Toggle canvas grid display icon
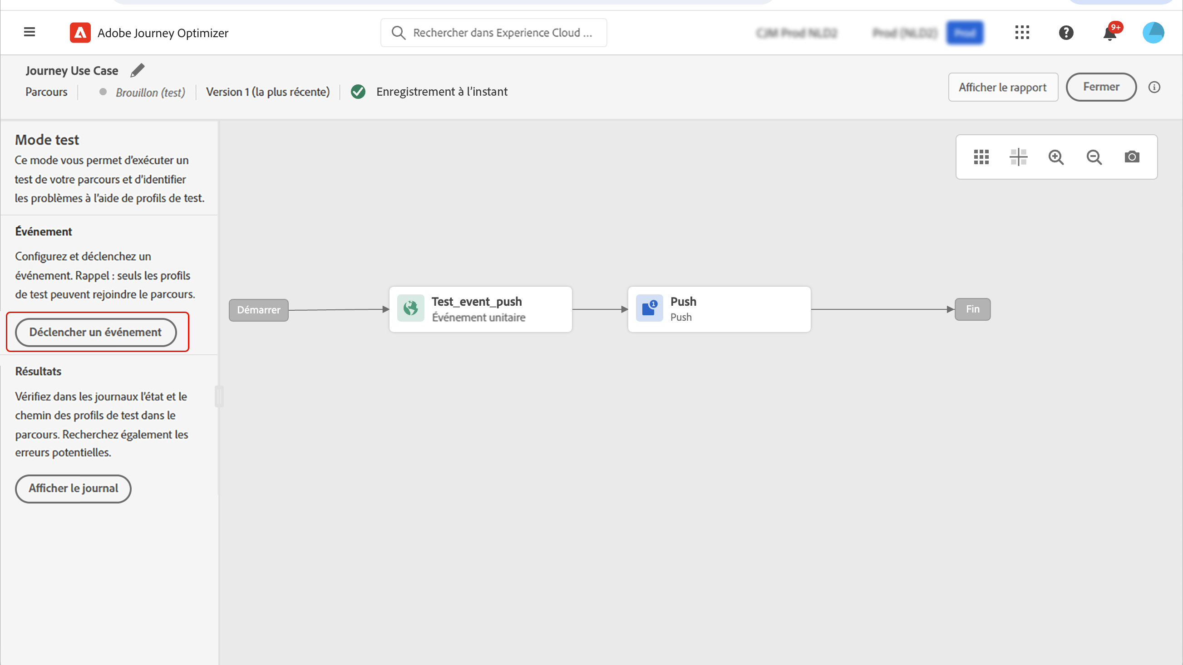 click(981, 157)
